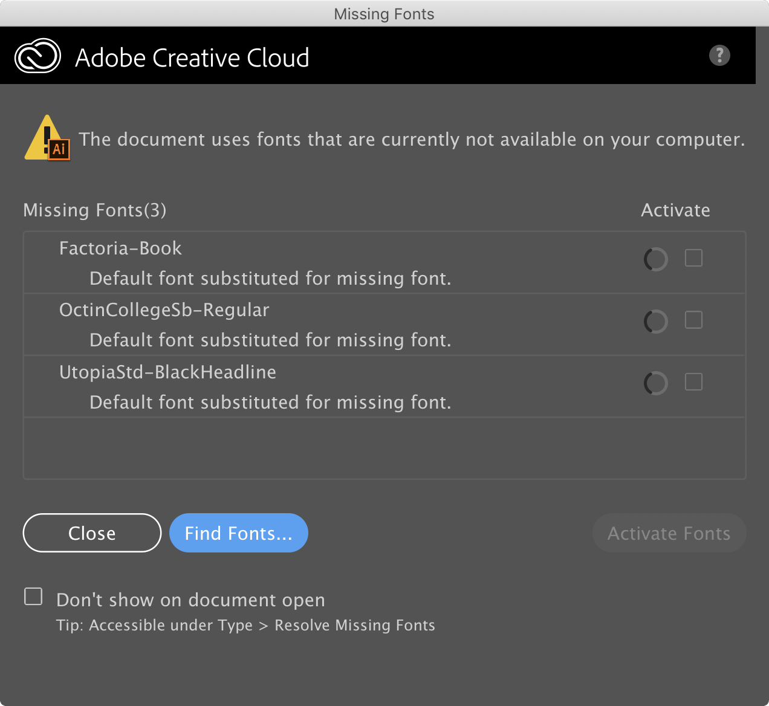
Task: Check the Activate box for OctinCollegeSb-Regular
Action: (693, 320)
